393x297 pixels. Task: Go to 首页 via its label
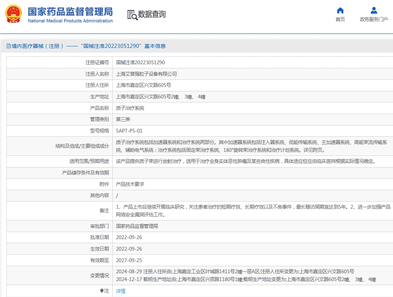pos(340,19)
